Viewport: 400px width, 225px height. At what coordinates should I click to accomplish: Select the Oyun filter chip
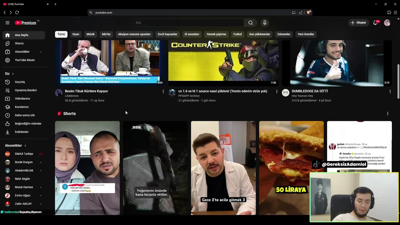pyautogui.click(x=76, y=34)
